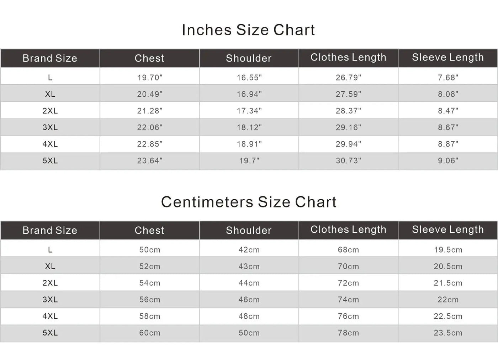Select the 5XL row in centimeters chart

(x=249, y=333)
